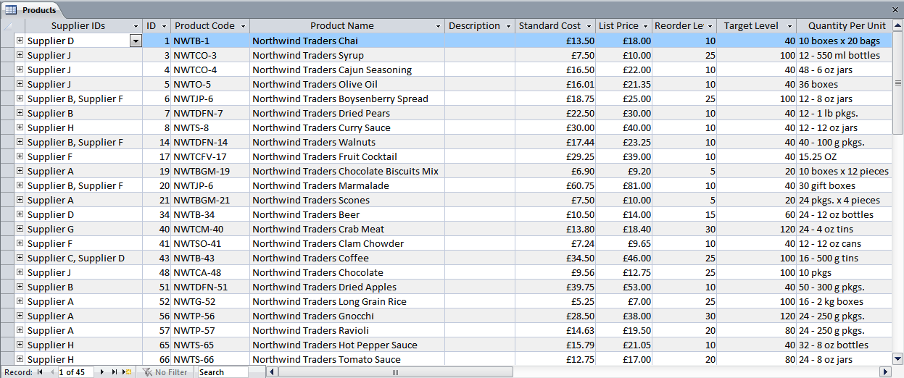Click the No Filter indicator
904x378 pixels.
coord(165,371)
